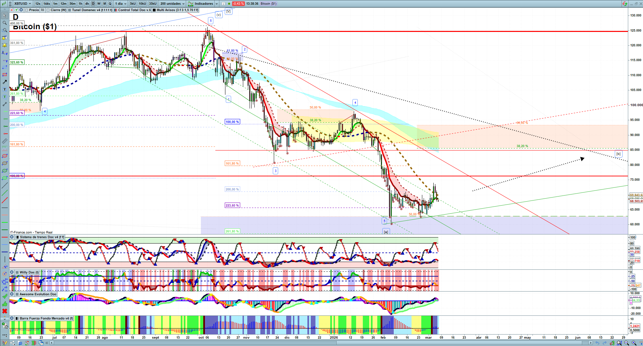
Task: Select the plain text T tool
Action: (x=5, y=89)
